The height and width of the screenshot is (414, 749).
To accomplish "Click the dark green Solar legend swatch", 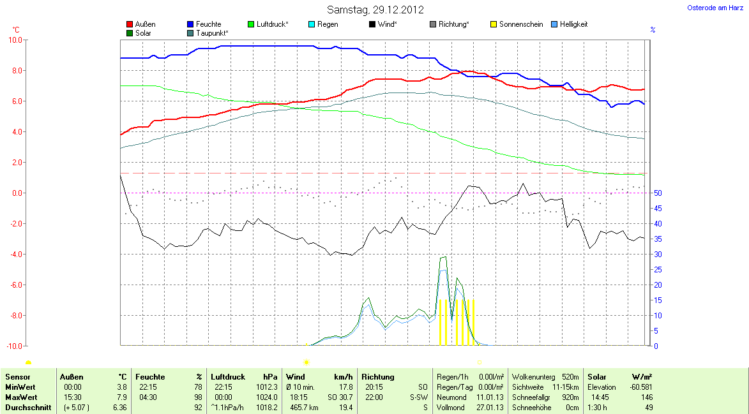I will click(130, 33).
